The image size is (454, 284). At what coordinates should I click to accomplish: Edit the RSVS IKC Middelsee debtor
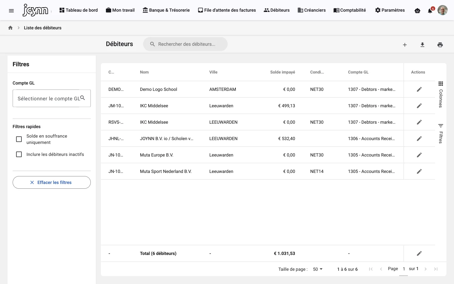coord(419,122)
